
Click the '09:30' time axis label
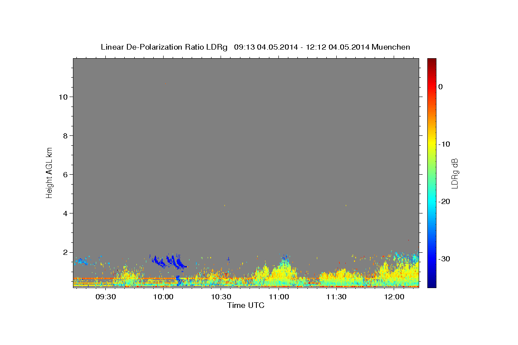[106, 297]
